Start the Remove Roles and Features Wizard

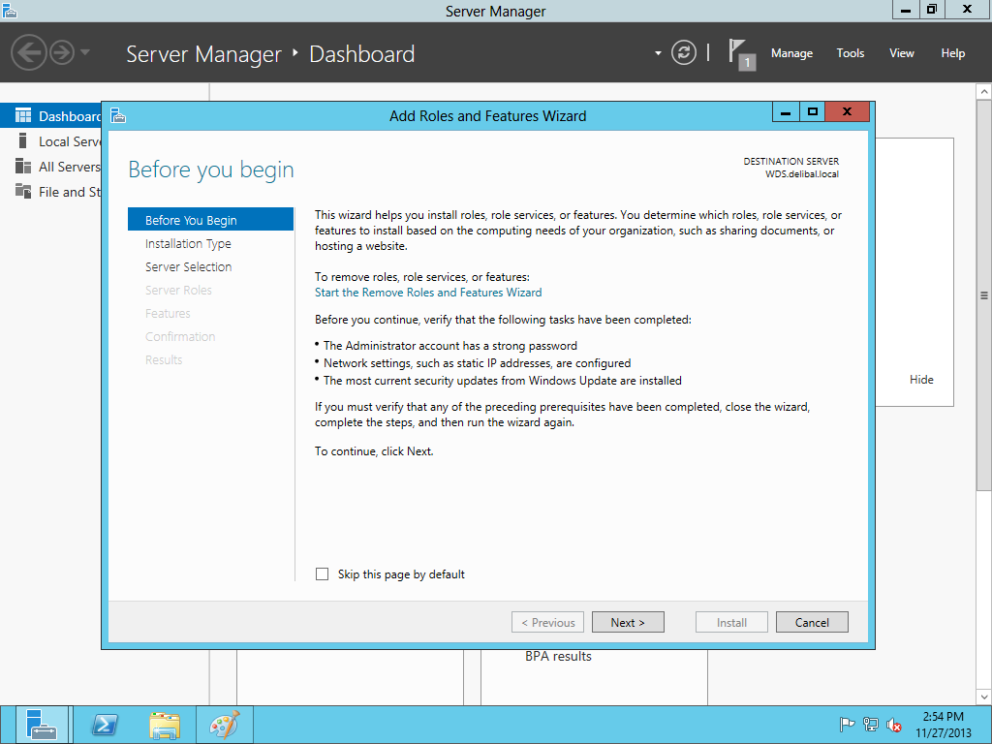(428, 293)
